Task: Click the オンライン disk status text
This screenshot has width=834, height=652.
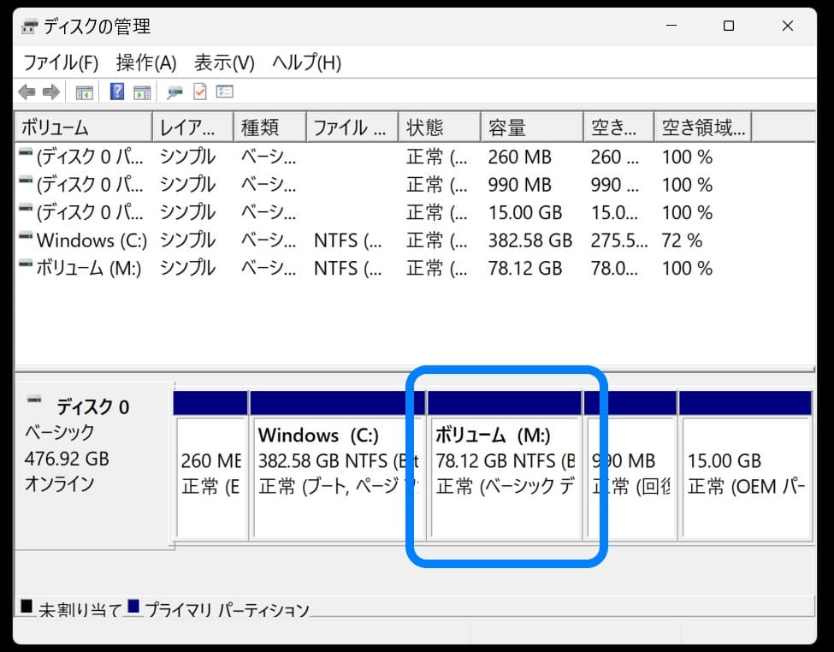Action: tap(60, 483)
